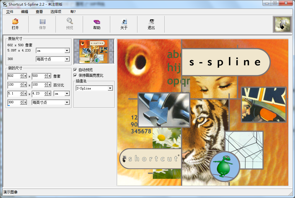Click the app icon in the title bar
This screenshot has width=295, height=198.
point(5,4)
